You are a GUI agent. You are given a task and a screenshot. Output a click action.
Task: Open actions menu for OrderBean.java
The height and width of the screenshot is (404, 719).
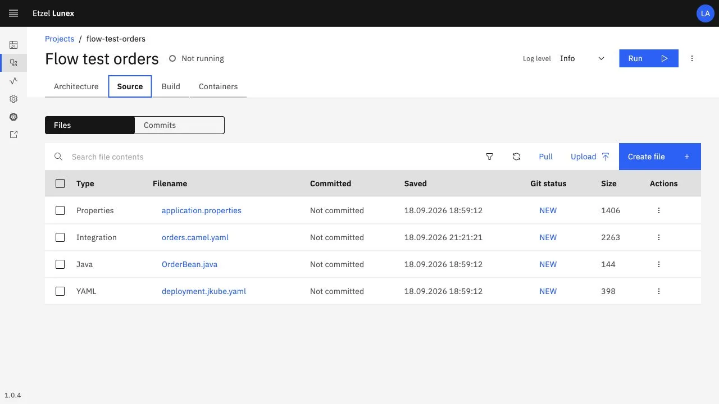point(659,264)
